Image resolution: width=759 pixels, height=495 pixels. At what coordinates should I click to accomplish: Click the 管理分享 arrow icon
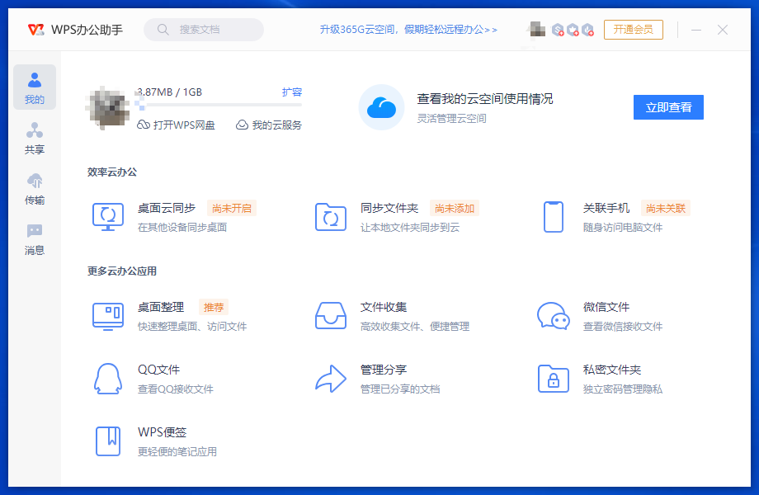tap(331, 379)
